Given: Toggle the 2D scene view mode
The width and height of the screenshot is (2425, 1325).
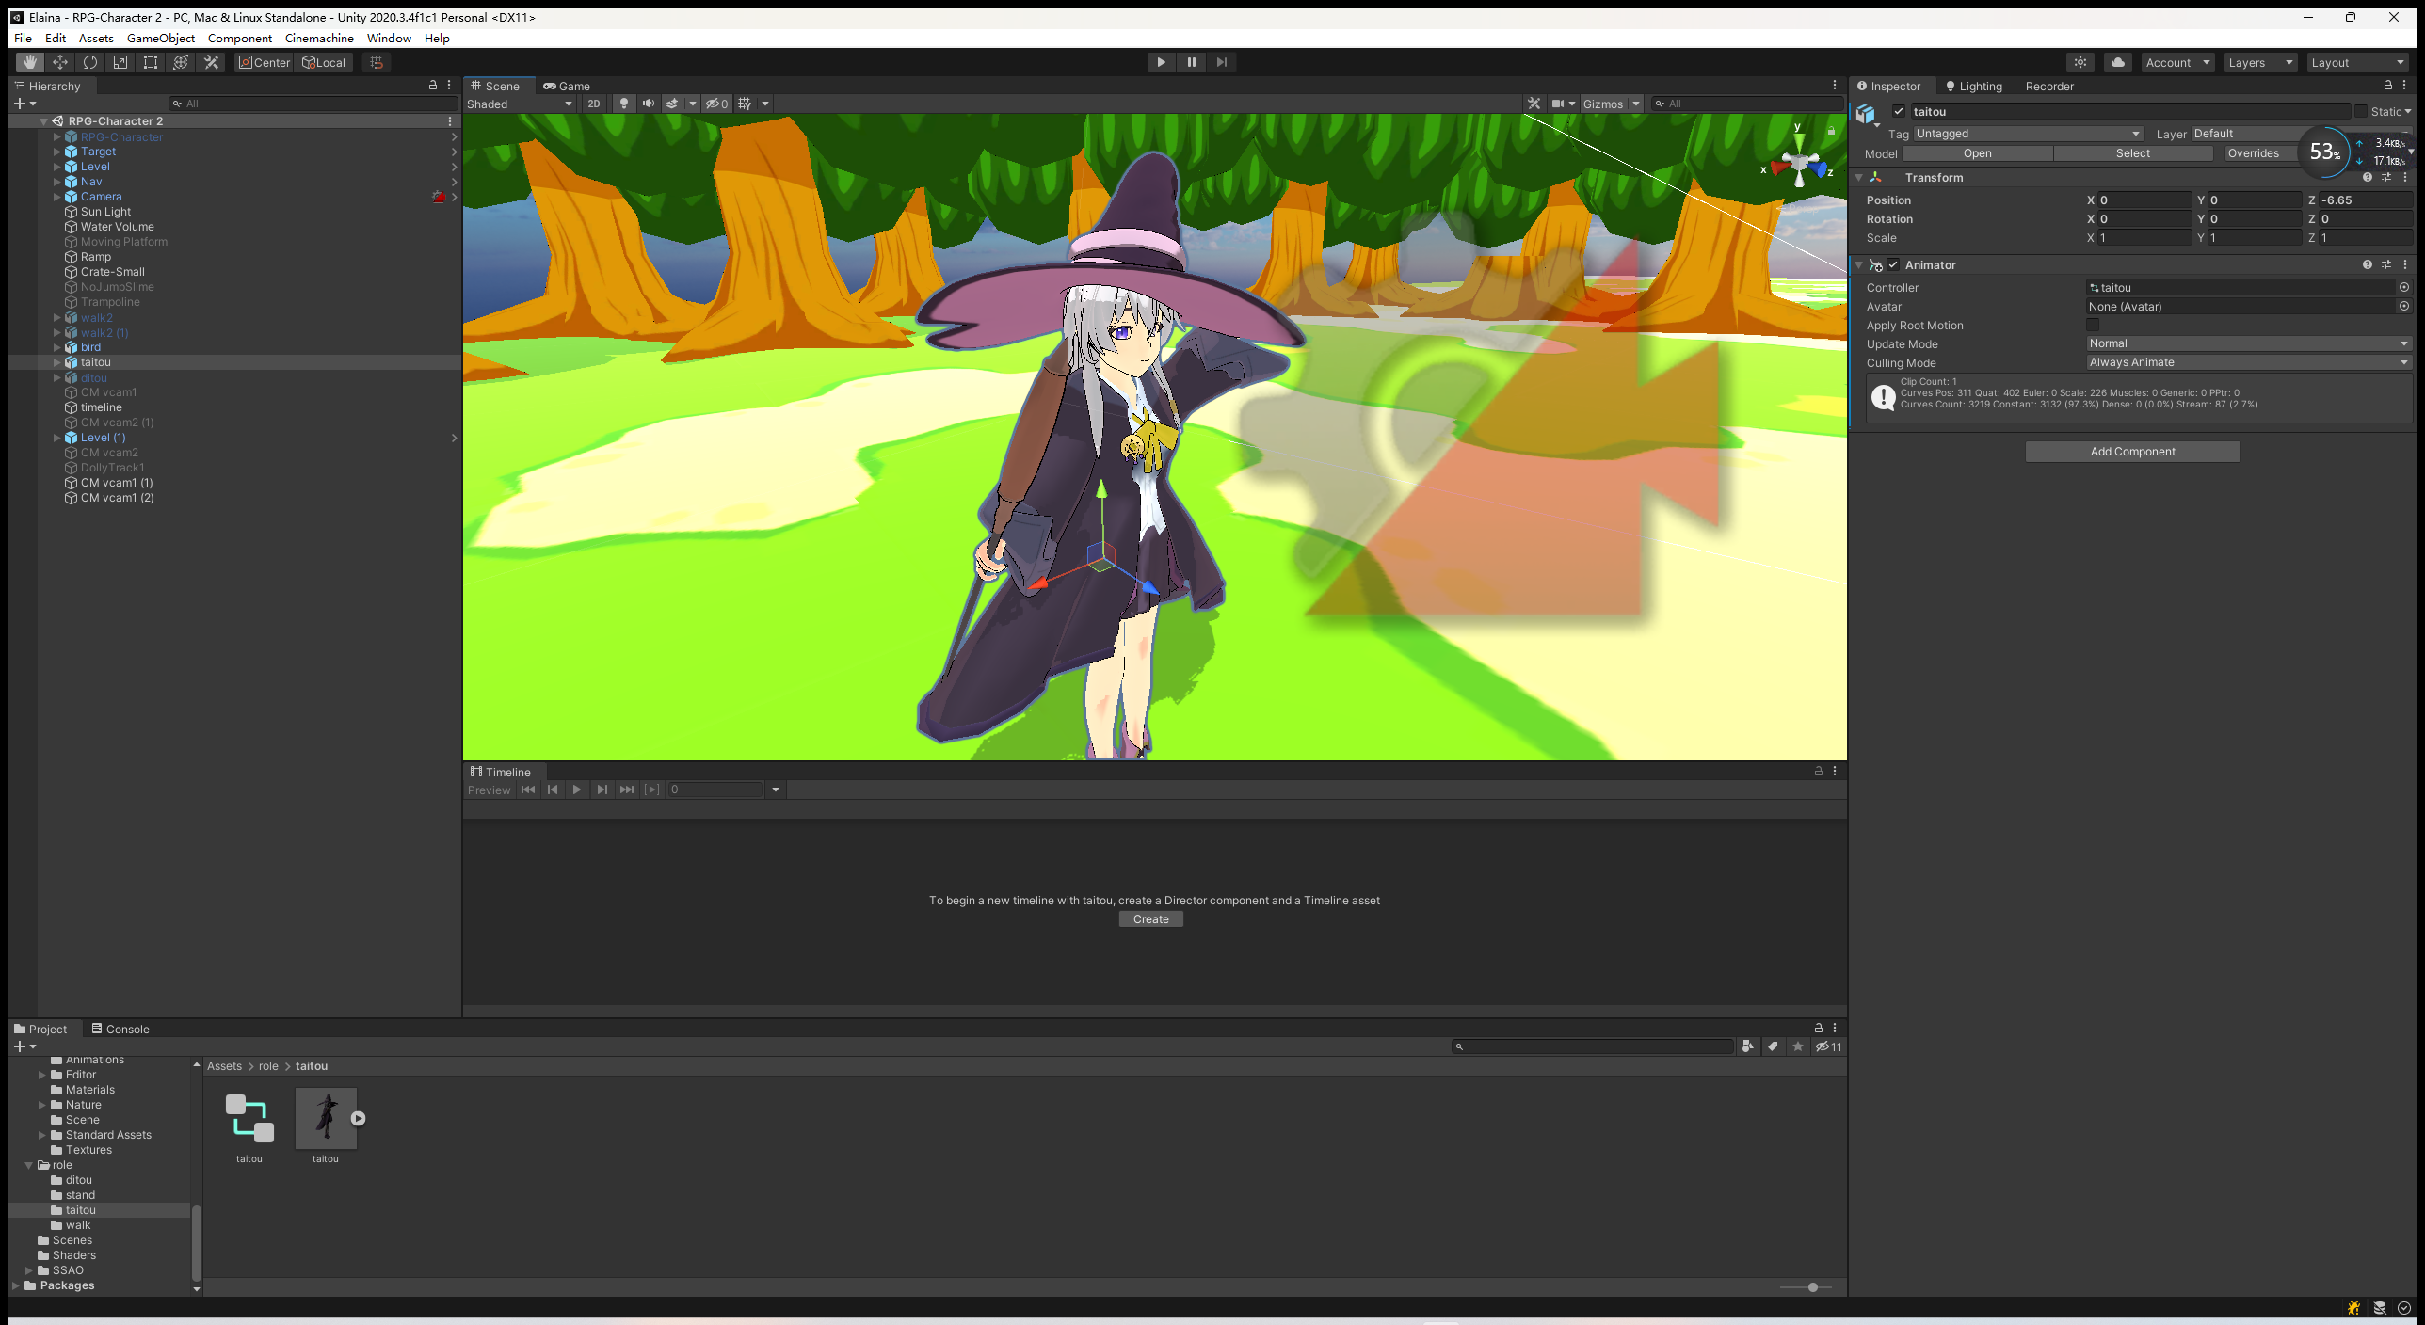Looking at the screenshot, I should [593, 104].
